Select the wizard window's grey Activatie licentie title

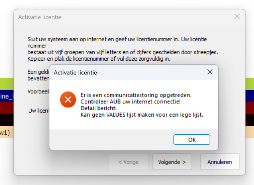[x=40, y=17]
